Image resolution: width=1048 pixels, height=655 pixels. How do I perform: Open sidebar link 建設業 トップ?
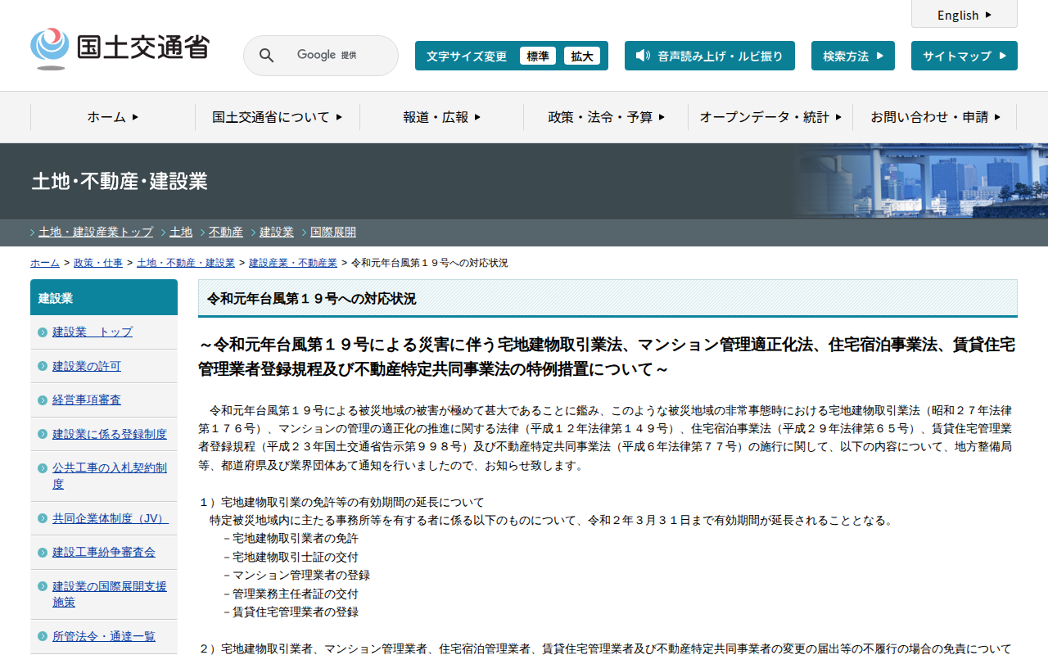coord(93,332)
